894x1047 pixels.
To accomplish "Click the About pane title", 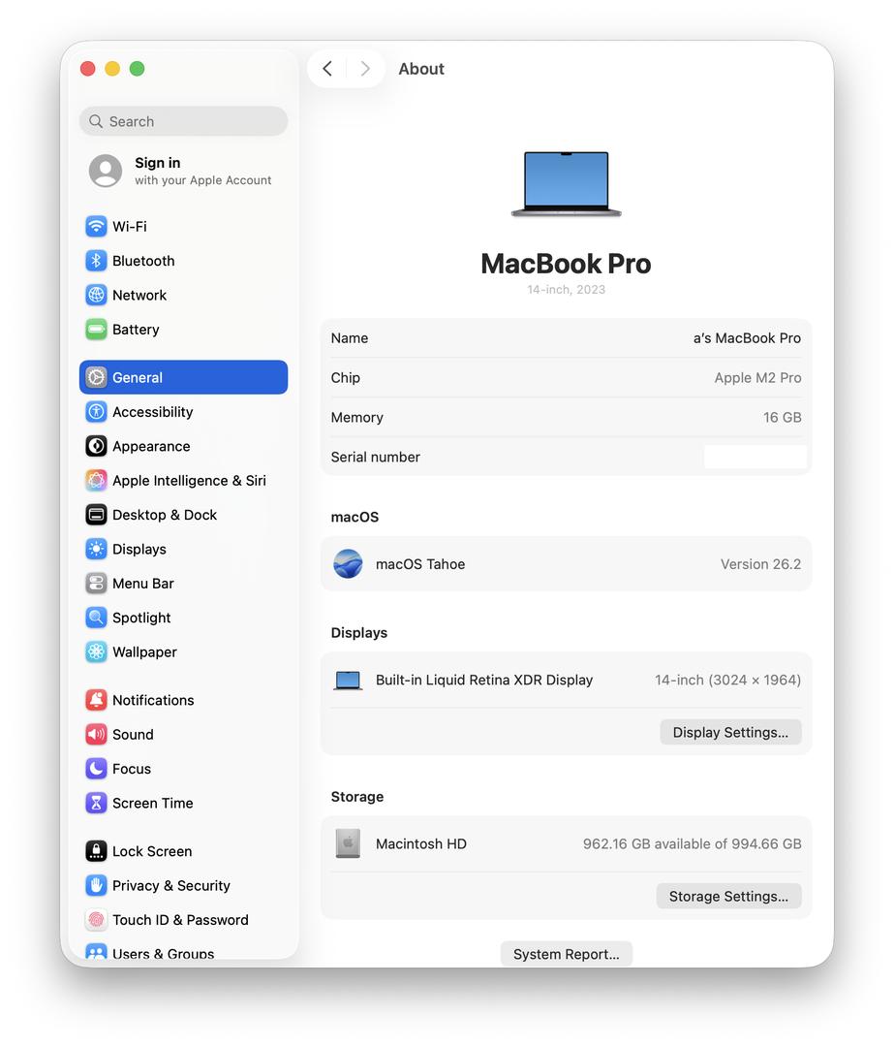I will click(x=421, y=68).
